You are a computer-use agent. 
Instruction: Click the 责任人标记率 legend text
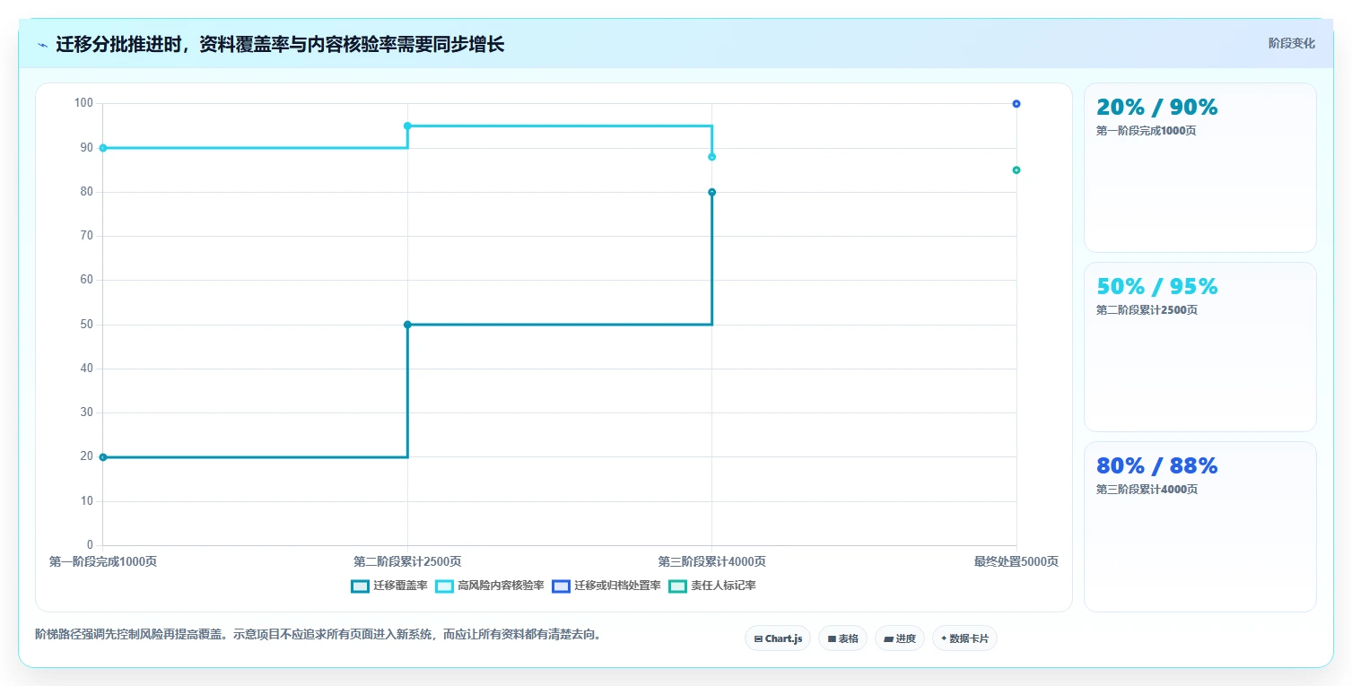tap(723, 586)
